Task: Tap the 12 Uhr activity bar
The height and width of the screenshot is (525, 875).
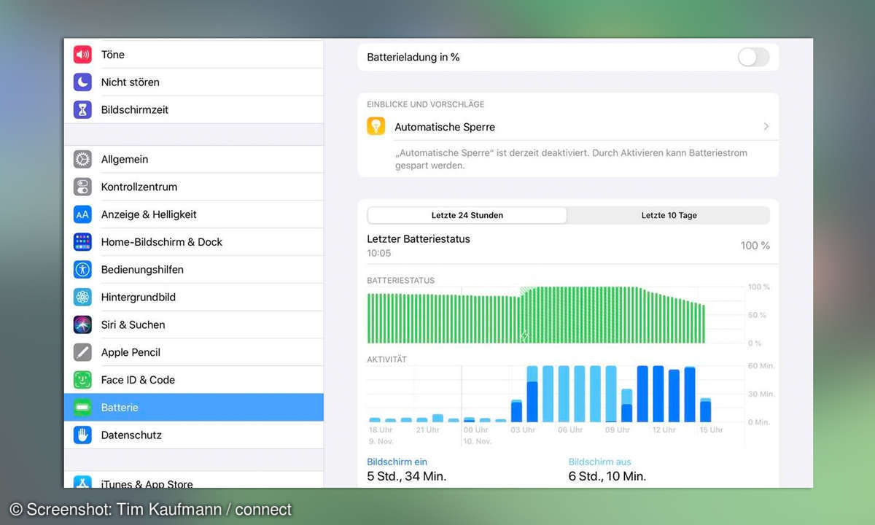Action: 658,394
